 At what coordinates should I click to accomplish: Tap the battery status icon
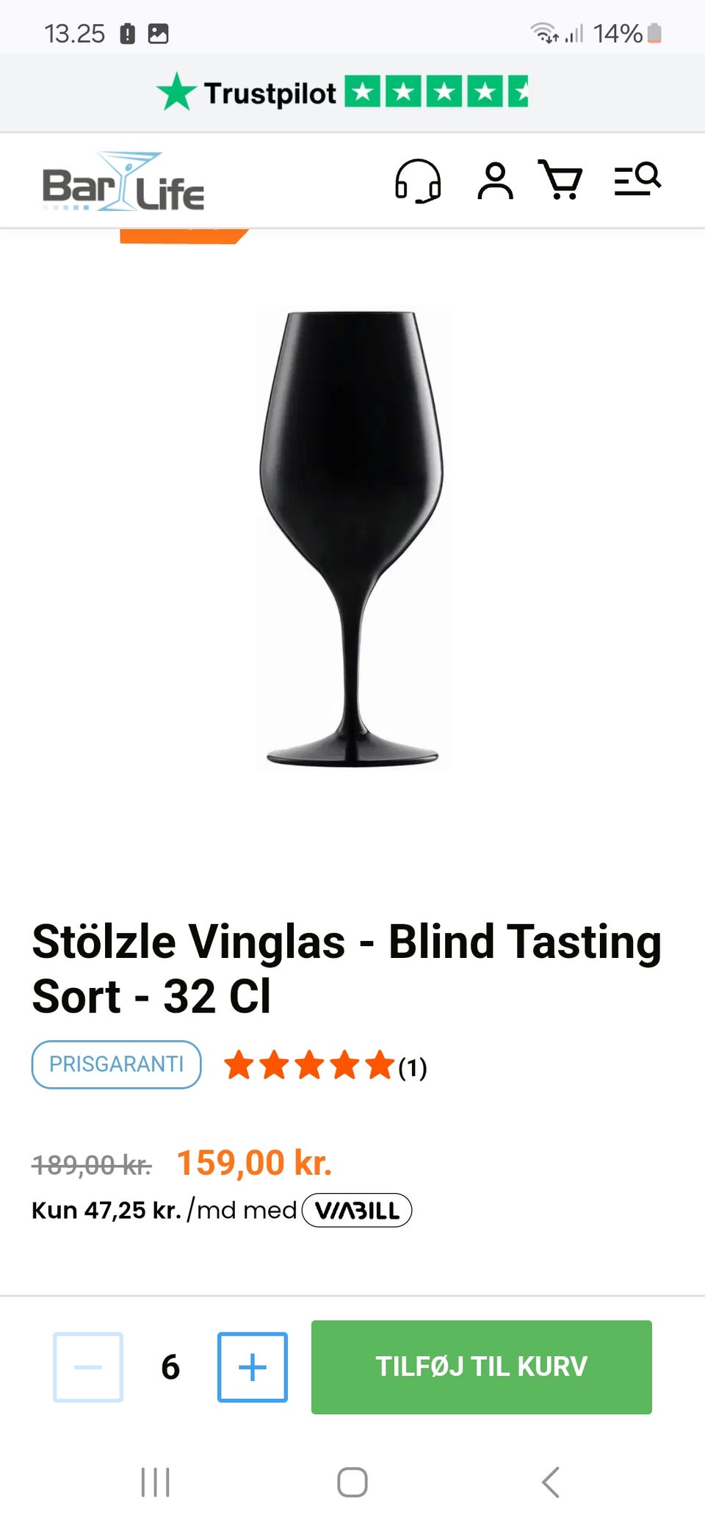(654, 33)
